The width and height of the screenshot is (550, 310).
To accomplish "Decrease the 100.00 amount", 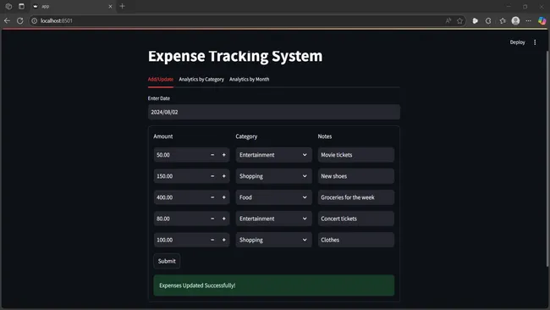I will point(212,240).
